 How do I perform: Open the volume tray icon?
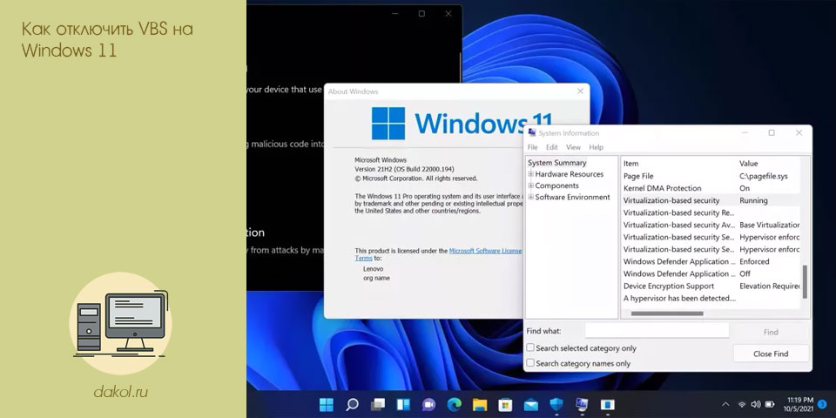(756, 405)
